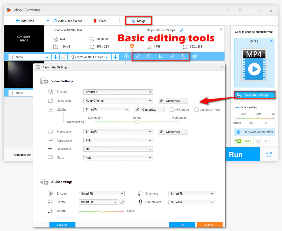The width and height of the screenshot is (282, 231).
Task: Expand the Deinterlace dropdown
Action: pos(118,149)
